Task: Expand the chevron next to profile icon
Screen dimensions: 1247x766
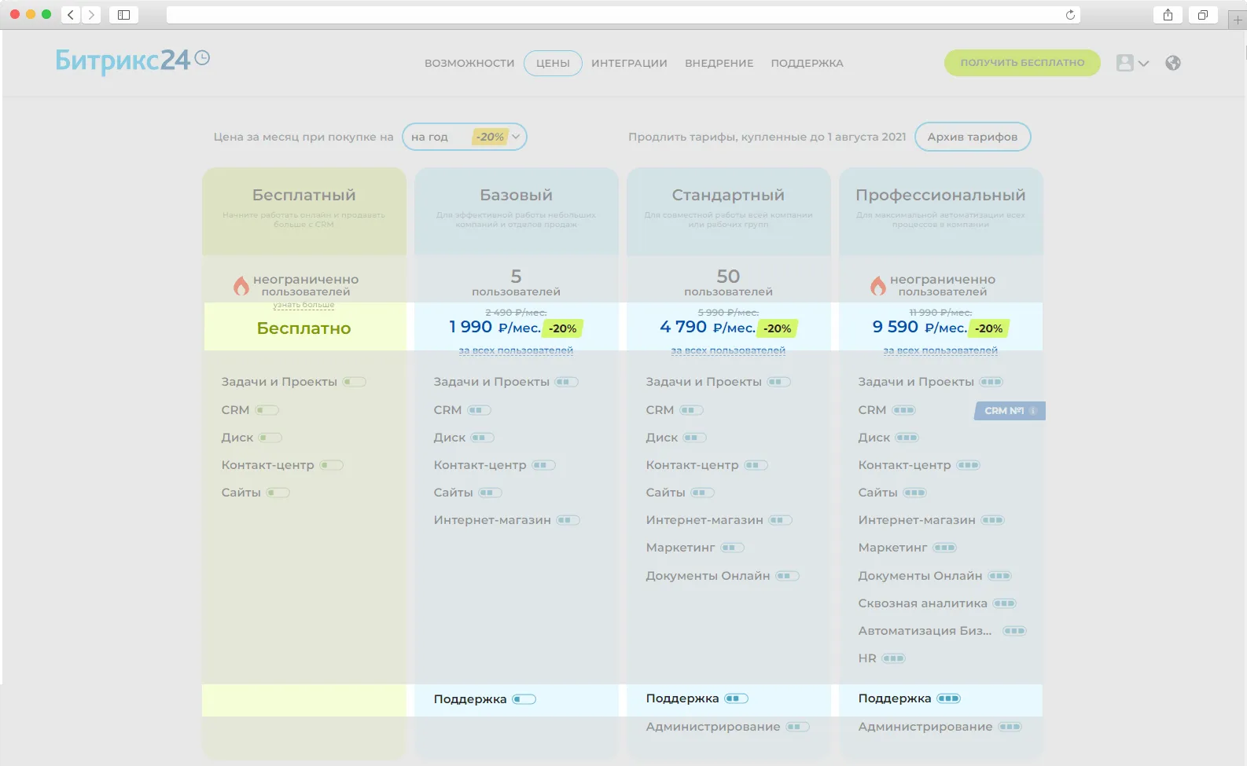Action: coord(1143,64)
